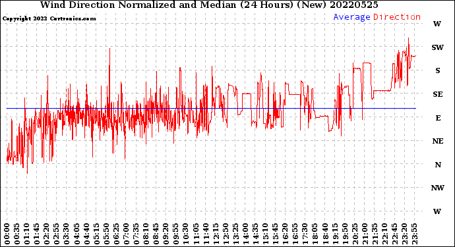
Task: Select the blue Average legend label
Action: point(351,17)
